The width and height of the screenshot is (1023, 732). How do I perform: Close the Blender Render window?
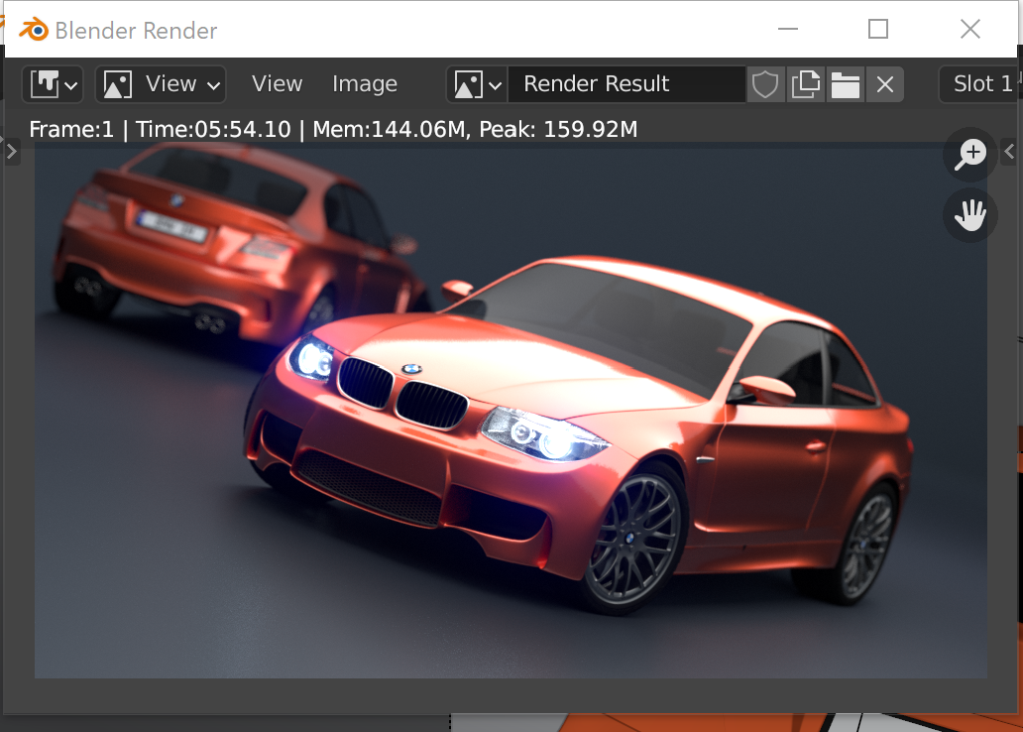coord(970,29)
